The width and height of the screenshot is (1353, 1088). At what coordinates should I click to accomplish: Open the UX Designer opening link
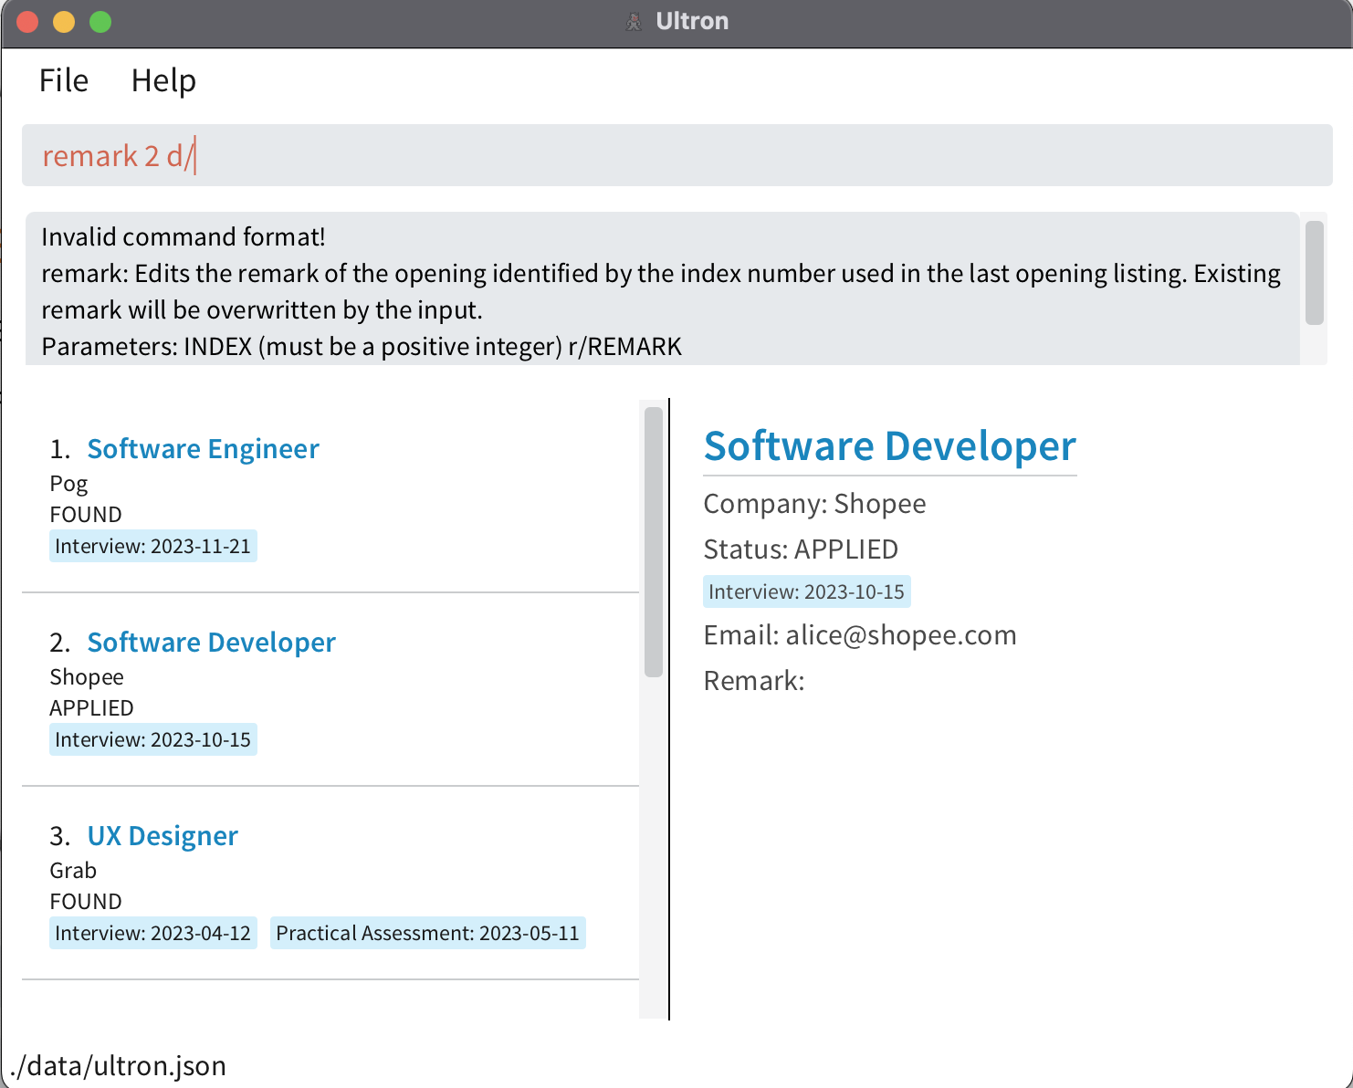(162, 834)
